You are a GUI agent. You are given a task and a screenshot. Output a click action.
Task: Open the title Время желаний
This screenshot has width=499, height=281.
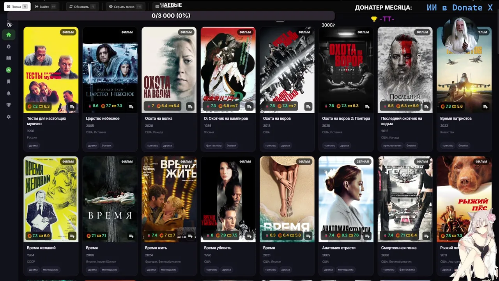(x=41, y=248)
